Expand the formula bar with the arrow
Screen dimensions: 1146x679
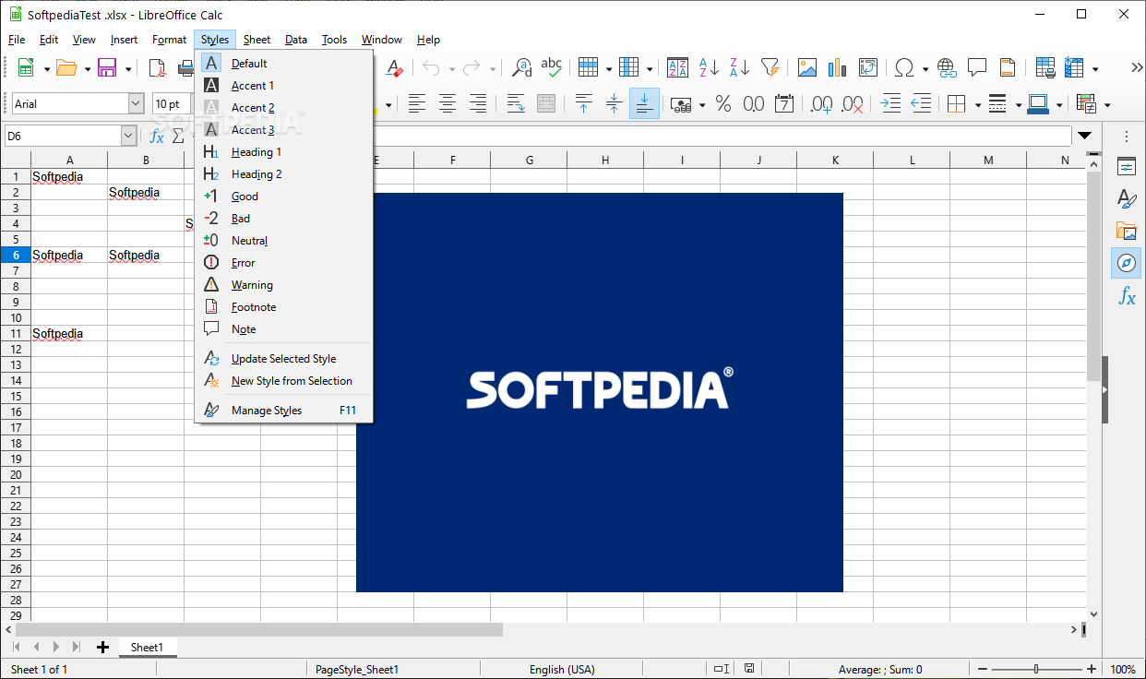1086,137
